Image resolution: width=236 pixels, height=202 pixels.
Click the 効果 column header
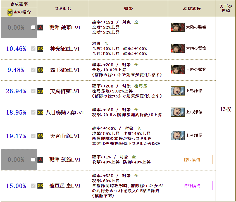tap(128, 9)
